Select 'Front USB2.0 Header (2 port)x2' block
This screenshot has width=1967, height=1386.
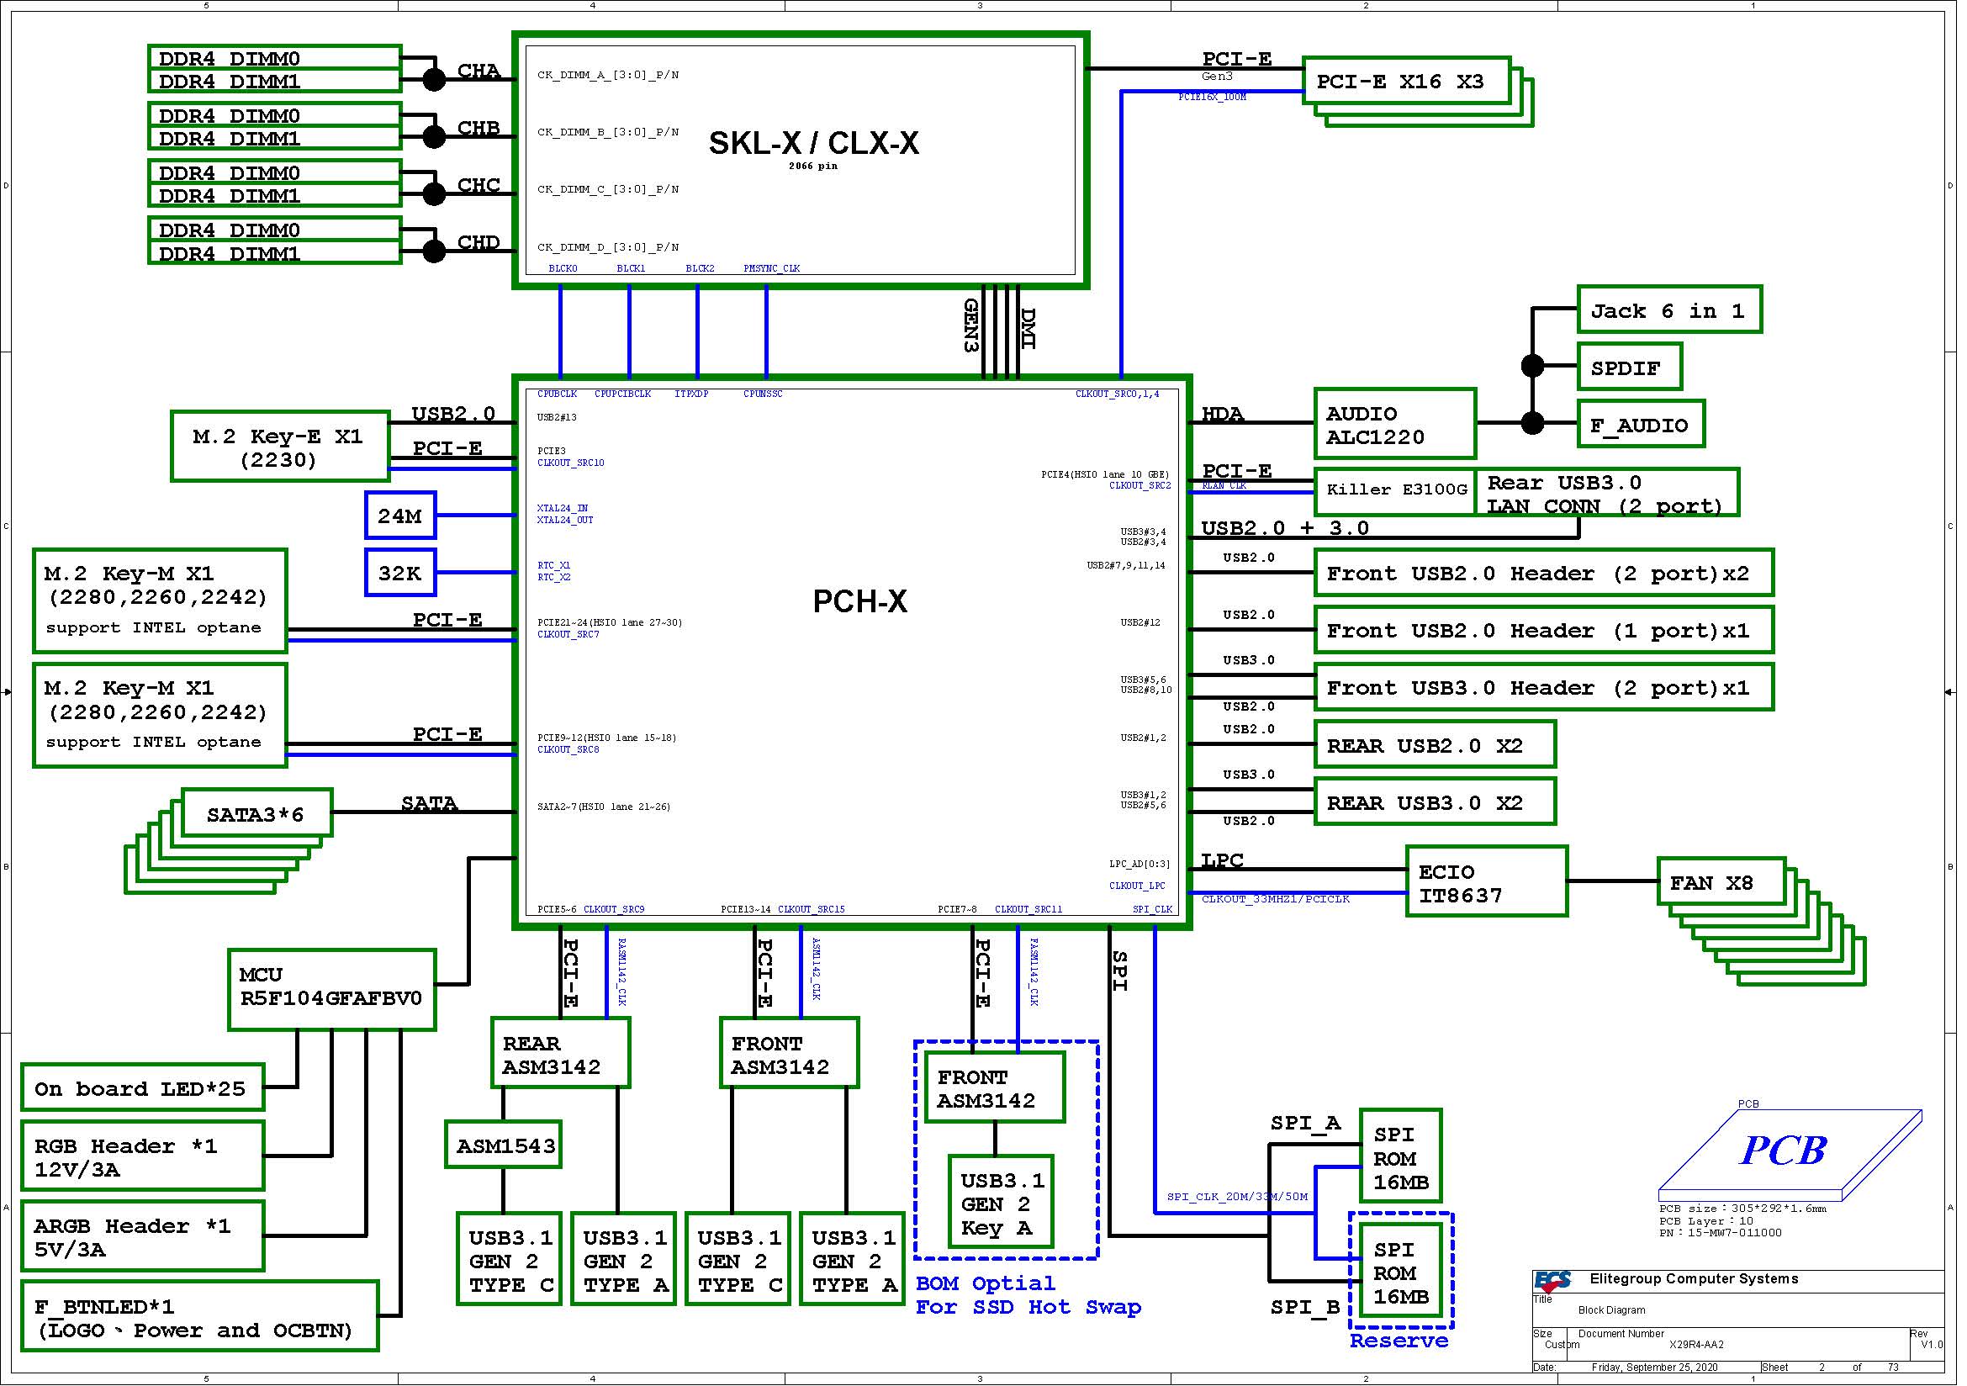(1544, 573)
